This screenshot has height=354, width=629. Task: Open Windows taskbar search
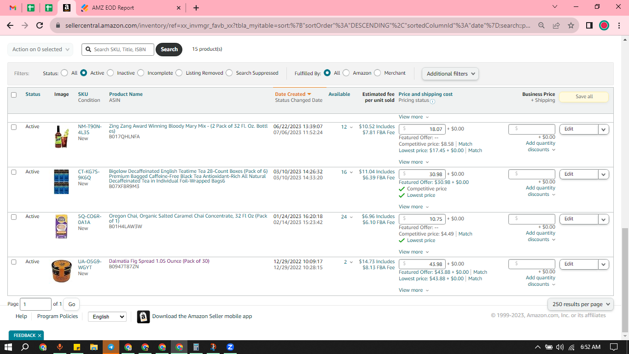coord(25,347)
